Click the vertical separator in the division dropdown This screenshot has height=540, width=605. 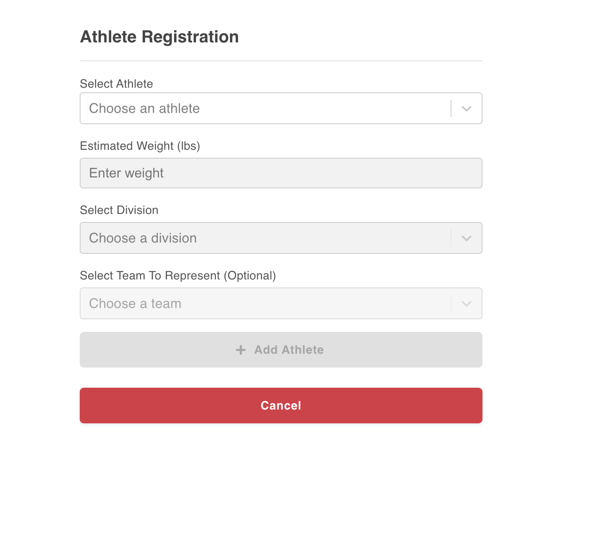(451, 238)
